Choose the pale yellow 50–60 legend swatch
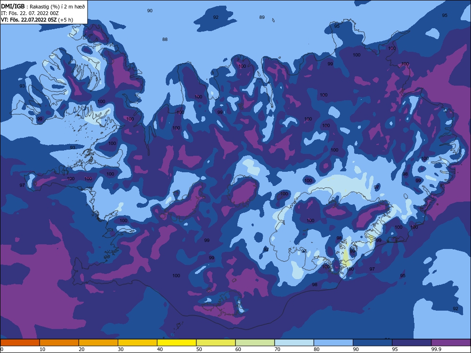This screenshot has width=471, height=353. click(216, 343)
